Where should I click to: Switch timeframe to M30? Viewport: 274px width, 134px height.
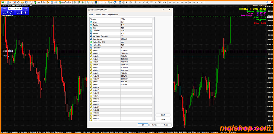coord(182,2)
